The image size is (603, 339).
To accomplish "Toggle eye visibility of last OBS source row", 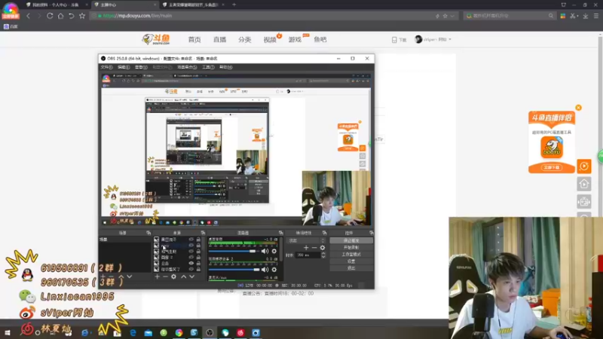I will 191,269.
